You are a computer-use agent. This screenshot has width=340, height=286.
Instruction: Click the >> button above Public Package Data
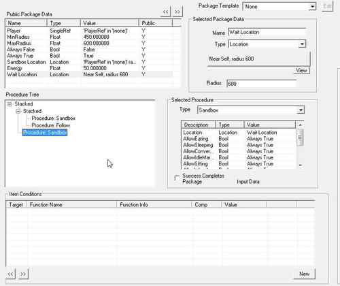177,12
